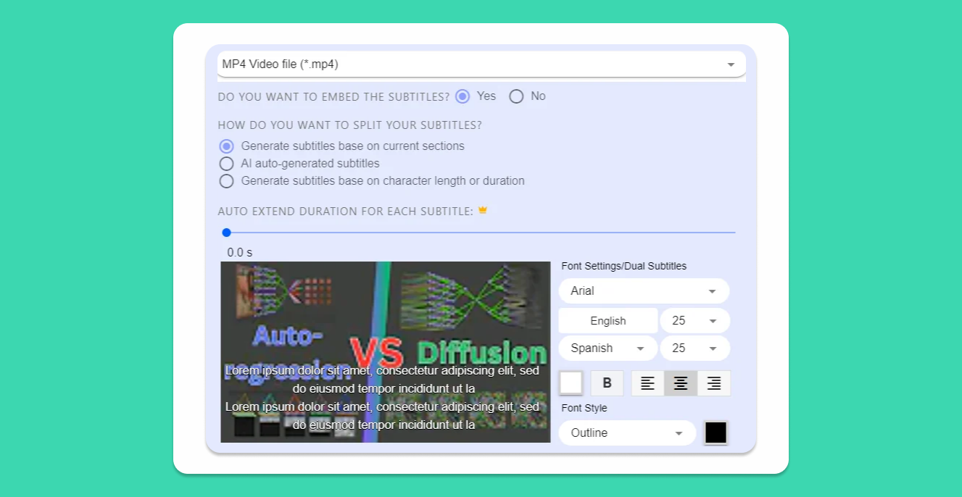Image resolution: width=962 pixels, height=497 pixels.
Task: Choose Generate subtitles base on current sections
Action: tap(227, 146)
